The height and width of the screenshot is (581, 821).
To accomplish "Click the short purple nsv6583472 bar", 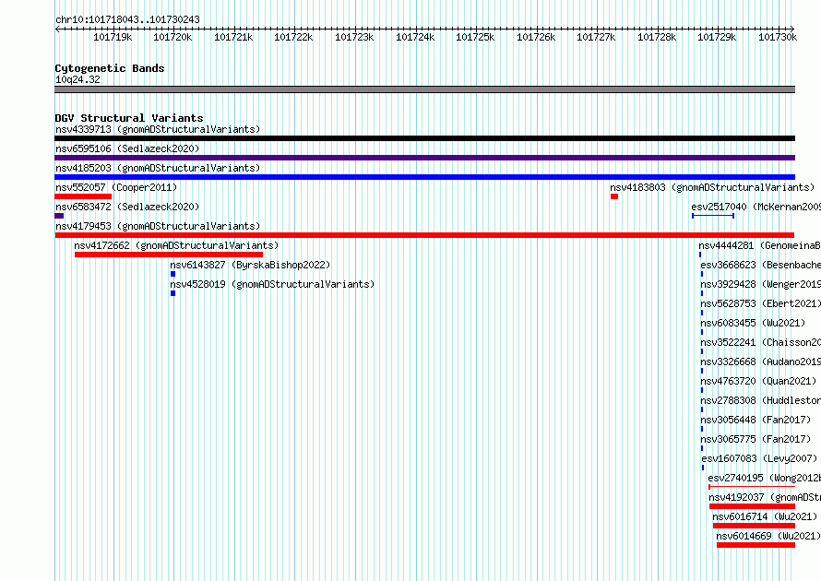I will 59,216.
